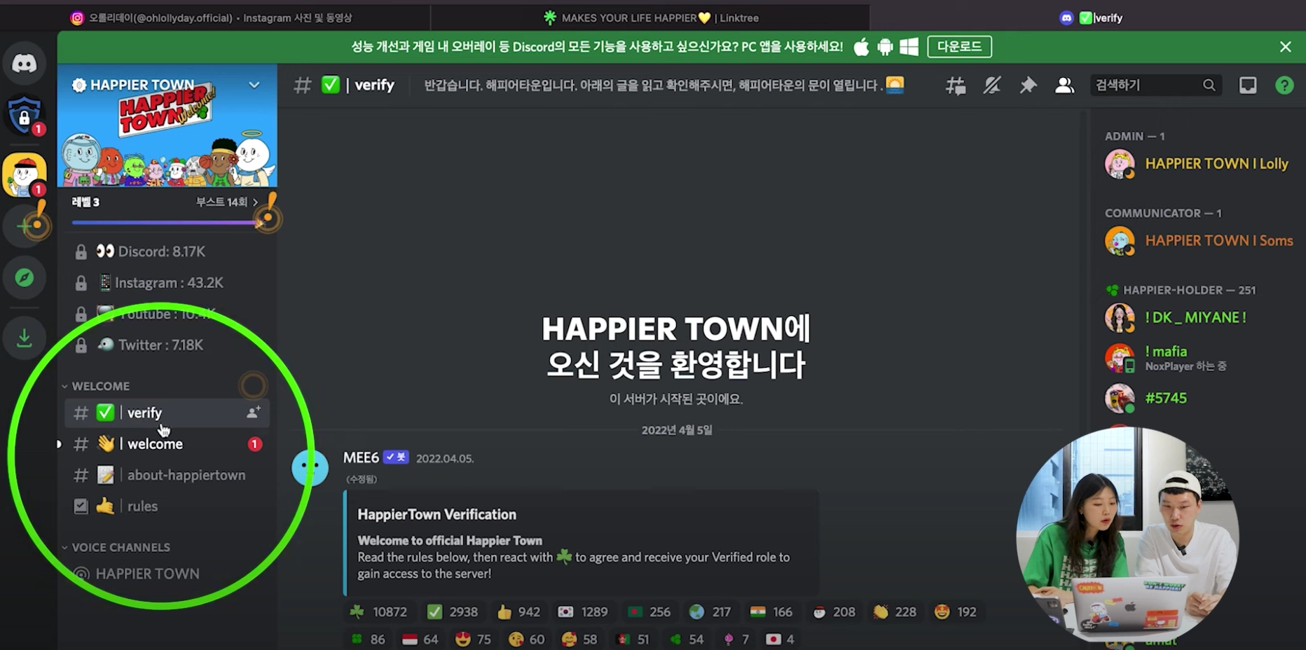This screenshot has height=650, width=1306.
Task: Click the Android download icon in banner
Action: click(885, 47)
